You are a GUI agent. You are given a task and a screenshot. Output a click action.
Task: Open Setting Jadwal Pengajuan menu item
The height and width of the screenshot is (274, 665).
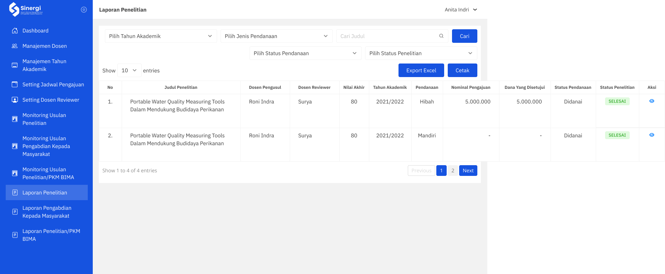tap(47, 85)
